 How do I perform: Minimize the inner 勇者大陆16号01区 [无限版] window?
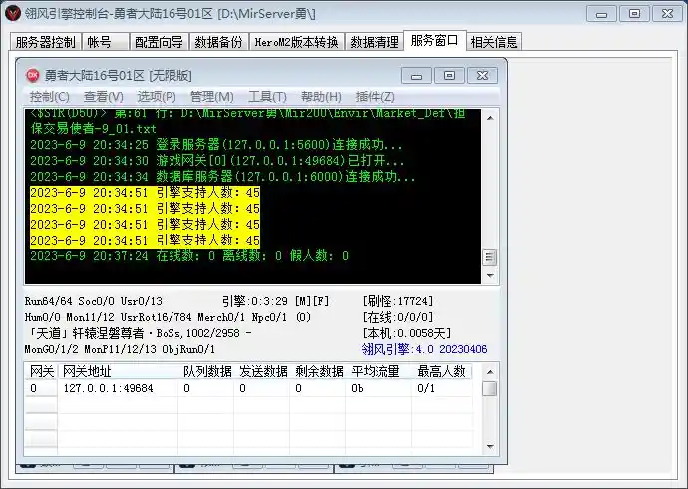pos(417,76)
